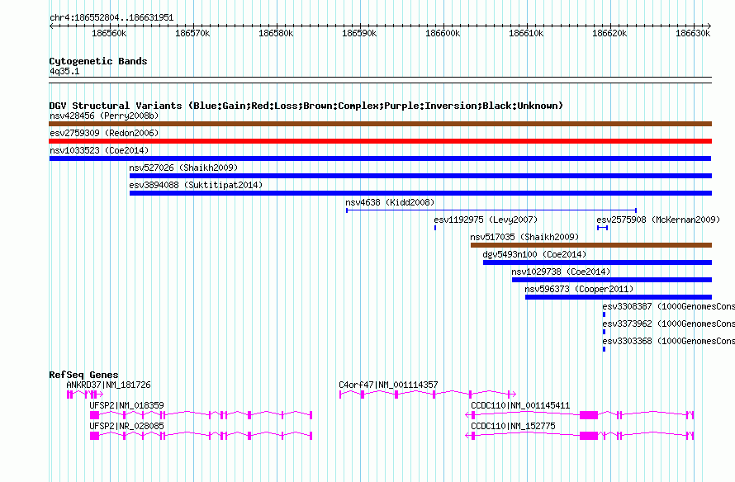Open the nsv1029738 (Coe2014) label

coord(561,272)
